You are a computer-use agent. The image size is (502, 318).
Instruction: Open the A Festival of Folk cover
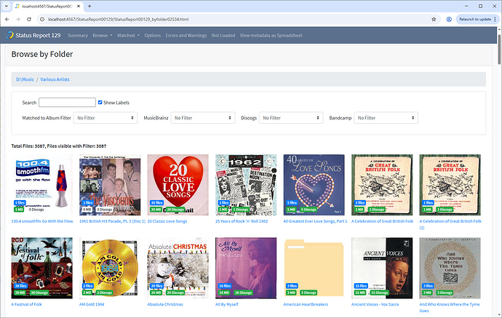[x=42, y=268]
